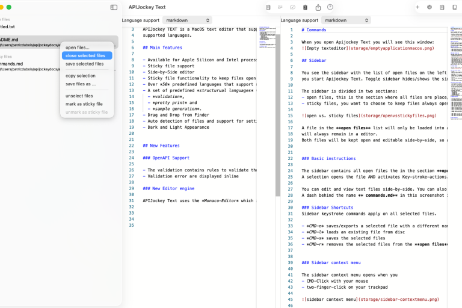Screen dimensions: 462x308
Task: Choose "open files..." from the context menu
Action: pos(77,47)
